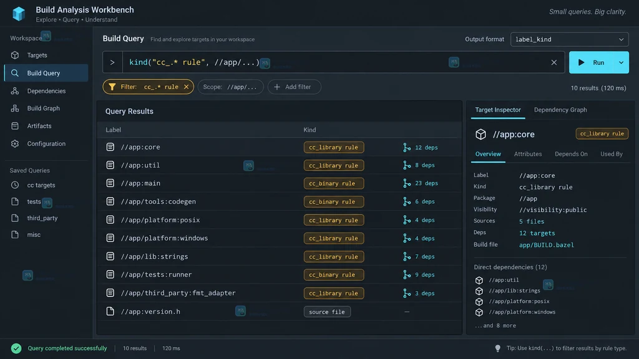Switch to the Used By sub-tab

click(x=612, y=154)
